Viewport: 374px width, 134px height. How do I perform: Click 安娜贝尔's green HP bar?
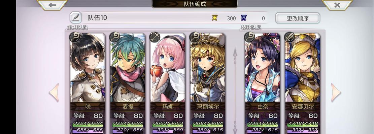pyautogui.click(x=303, y=124)
